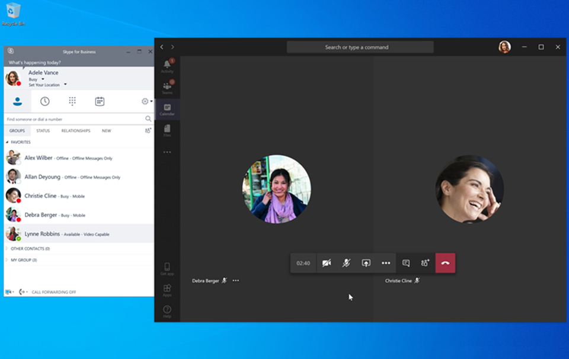The height and width of the screenshot is (359, 569).
Task: Open Help in Teams sidebar
Action: tap(167, 311)
